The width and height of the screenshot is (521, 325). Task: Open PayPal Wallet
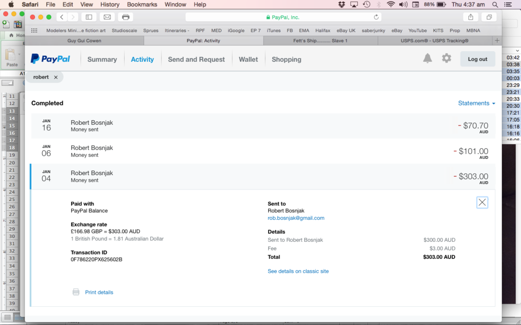coord(248,59)
